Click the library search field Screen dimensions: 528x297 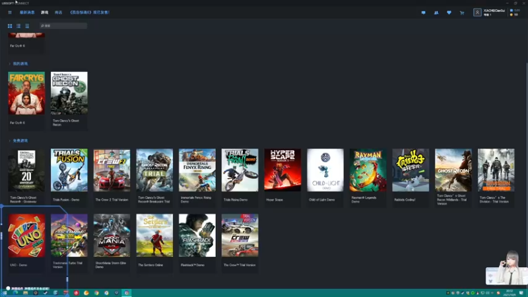[x=63, y=26]
